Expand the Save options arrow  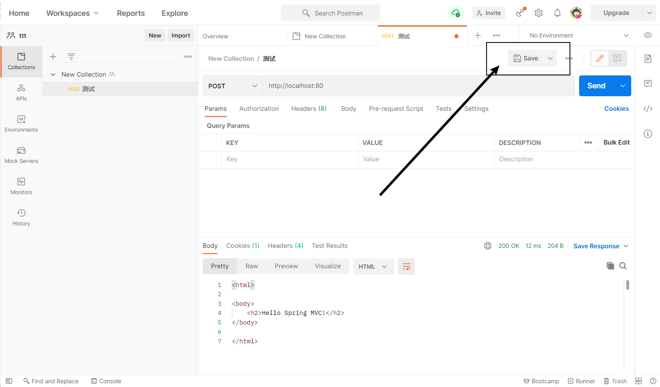pyautogui.click(x=550, y=58)
